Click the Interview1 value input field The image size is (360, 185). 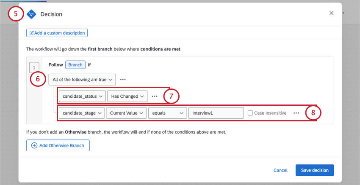pyautogui.click(x=216, y=113)
